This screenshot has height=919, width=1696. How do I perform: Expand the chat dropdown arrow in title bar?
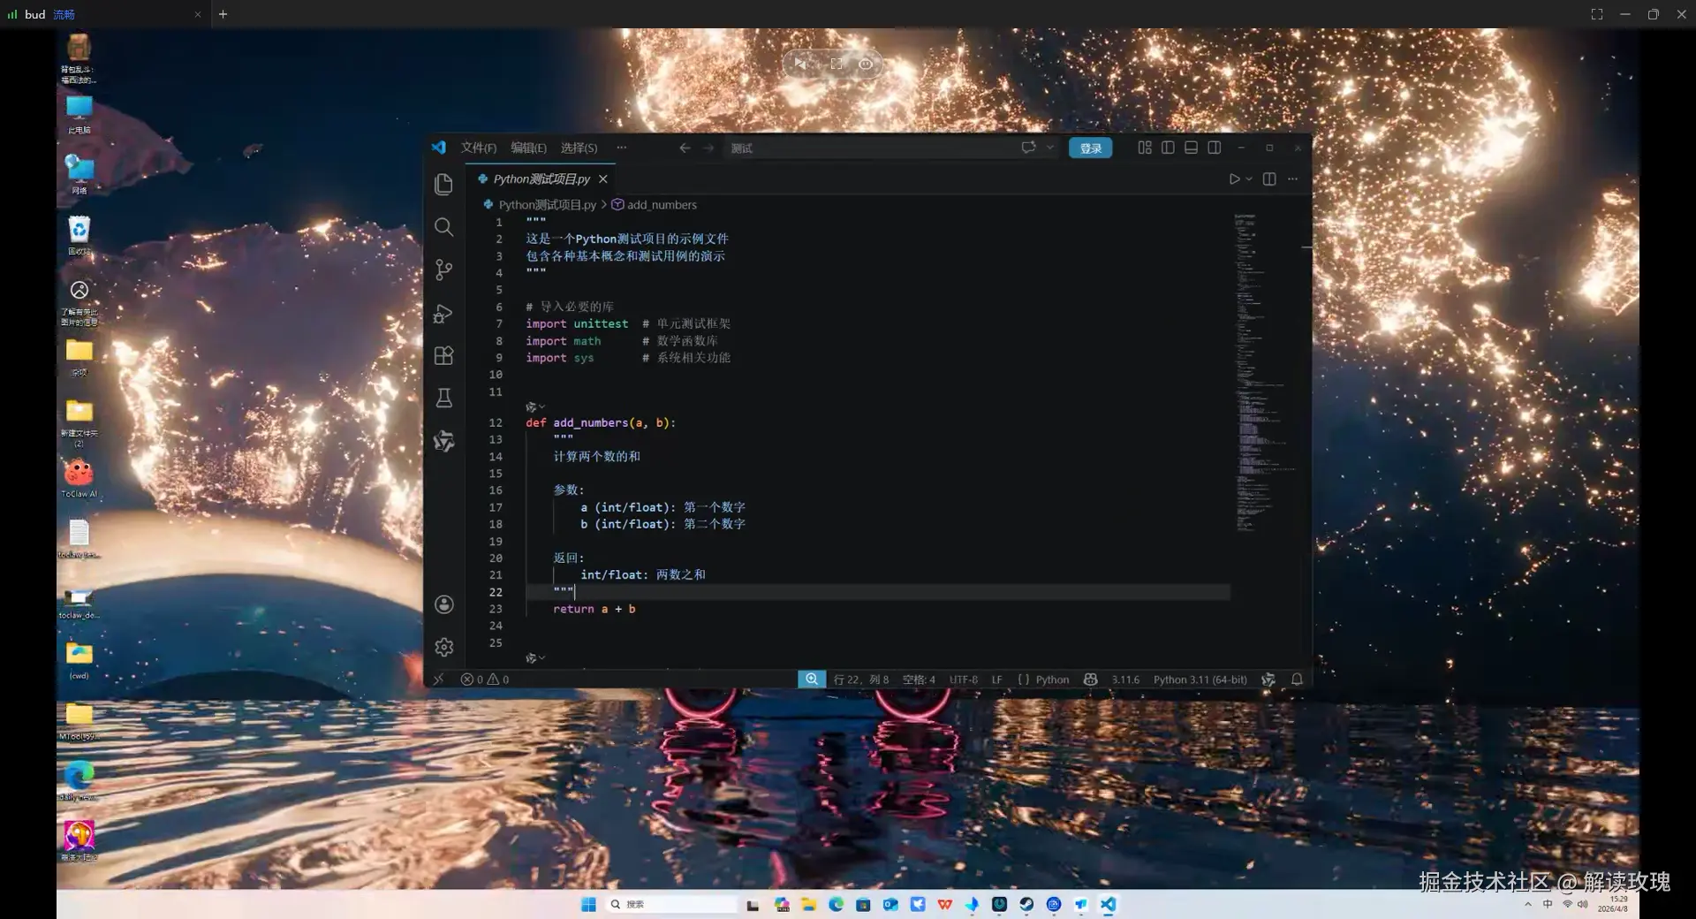point(1049,148)
